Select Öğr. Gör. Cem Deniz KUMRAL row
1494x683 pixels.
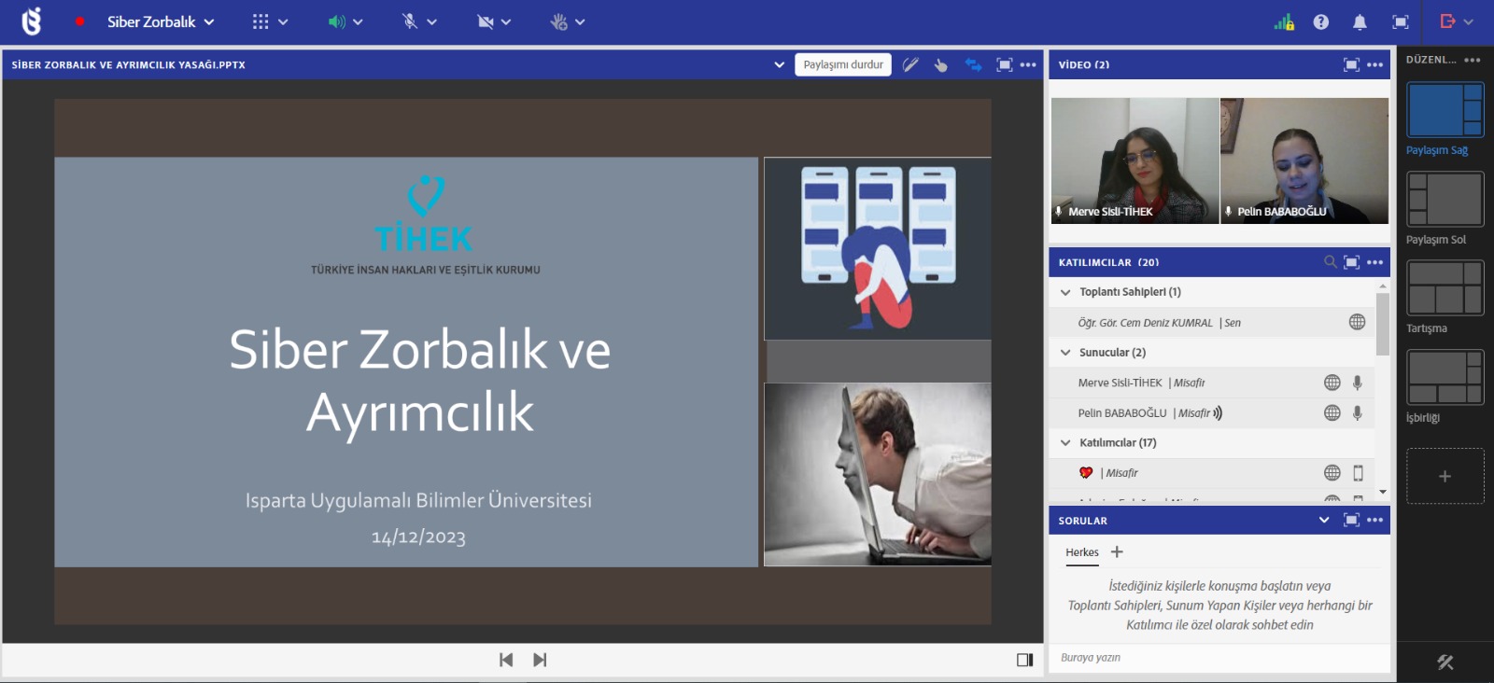(1212, 322)
